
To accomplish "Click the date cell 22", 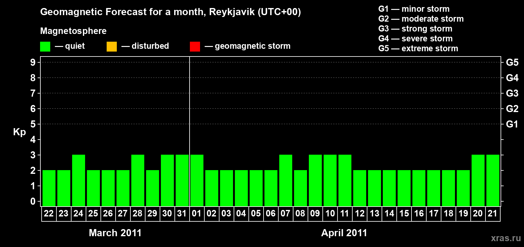I will click(x=49, y=214).
